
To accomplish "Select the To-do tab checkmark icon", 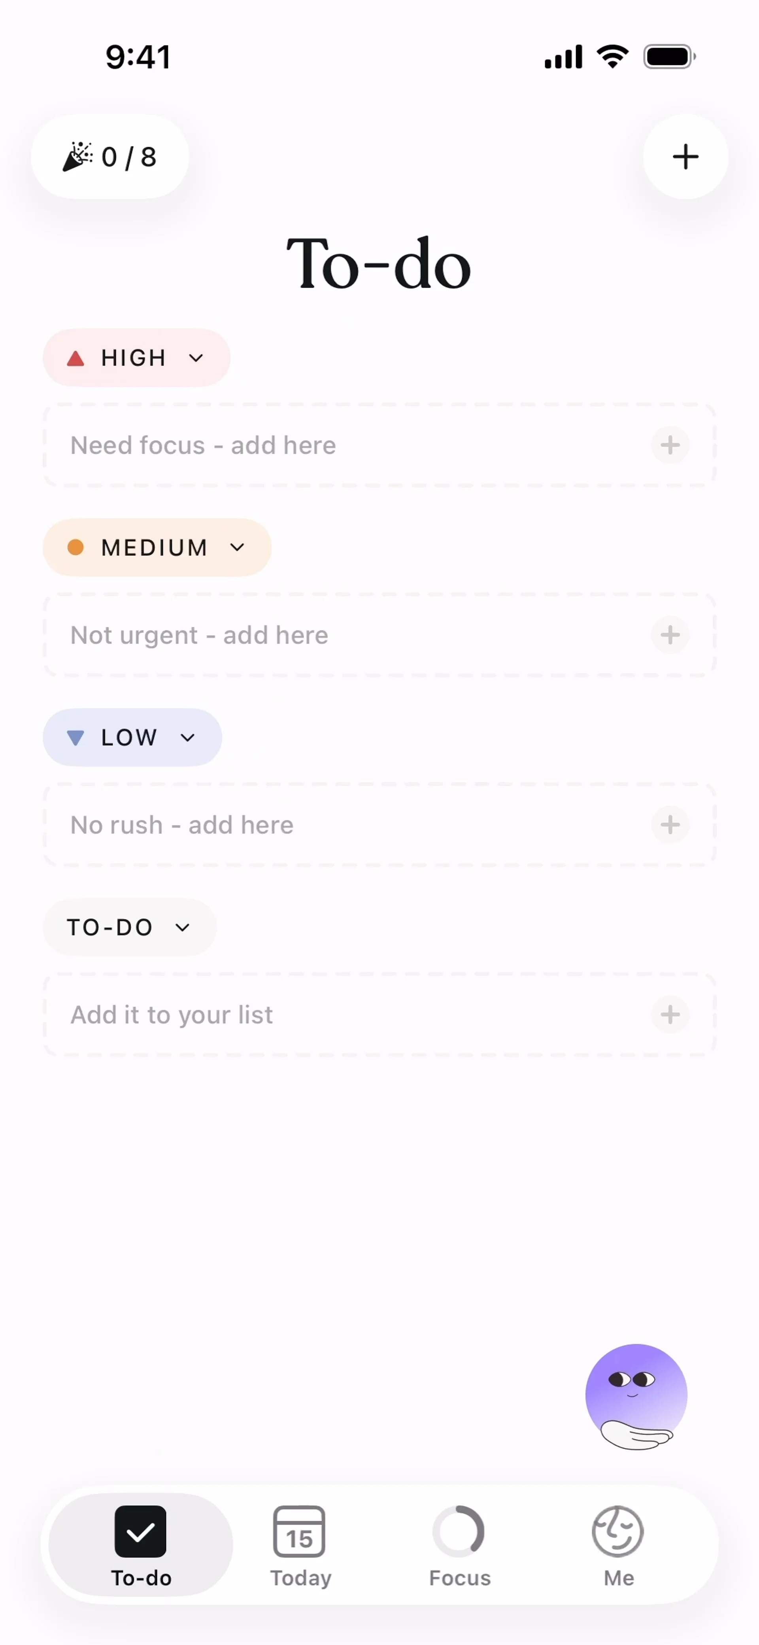I will (x=140, y=1532).
